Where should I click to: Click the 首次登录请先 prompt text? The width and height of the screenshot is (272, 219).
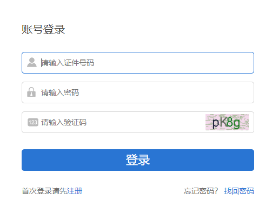click(44, 191)
